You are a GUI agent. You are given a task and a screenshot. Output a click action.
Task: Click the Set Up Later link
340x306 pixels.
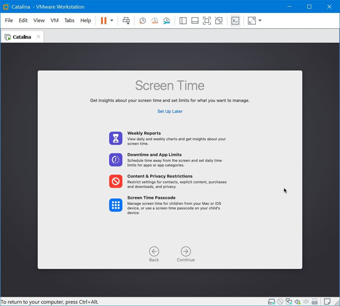click(x=170, y=111)
